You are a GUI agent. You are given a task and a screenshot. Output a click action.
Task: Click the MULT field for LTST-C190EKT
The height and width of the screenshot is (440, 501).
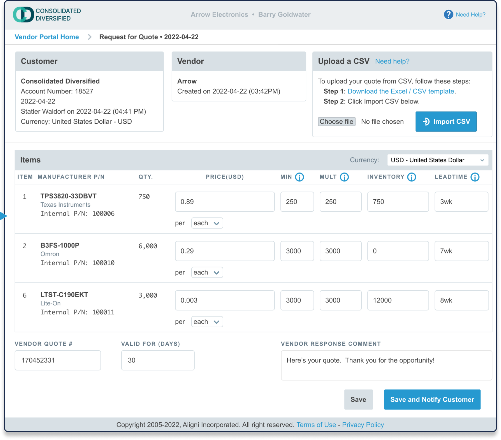pyautogui.click(x=340, y=300)
